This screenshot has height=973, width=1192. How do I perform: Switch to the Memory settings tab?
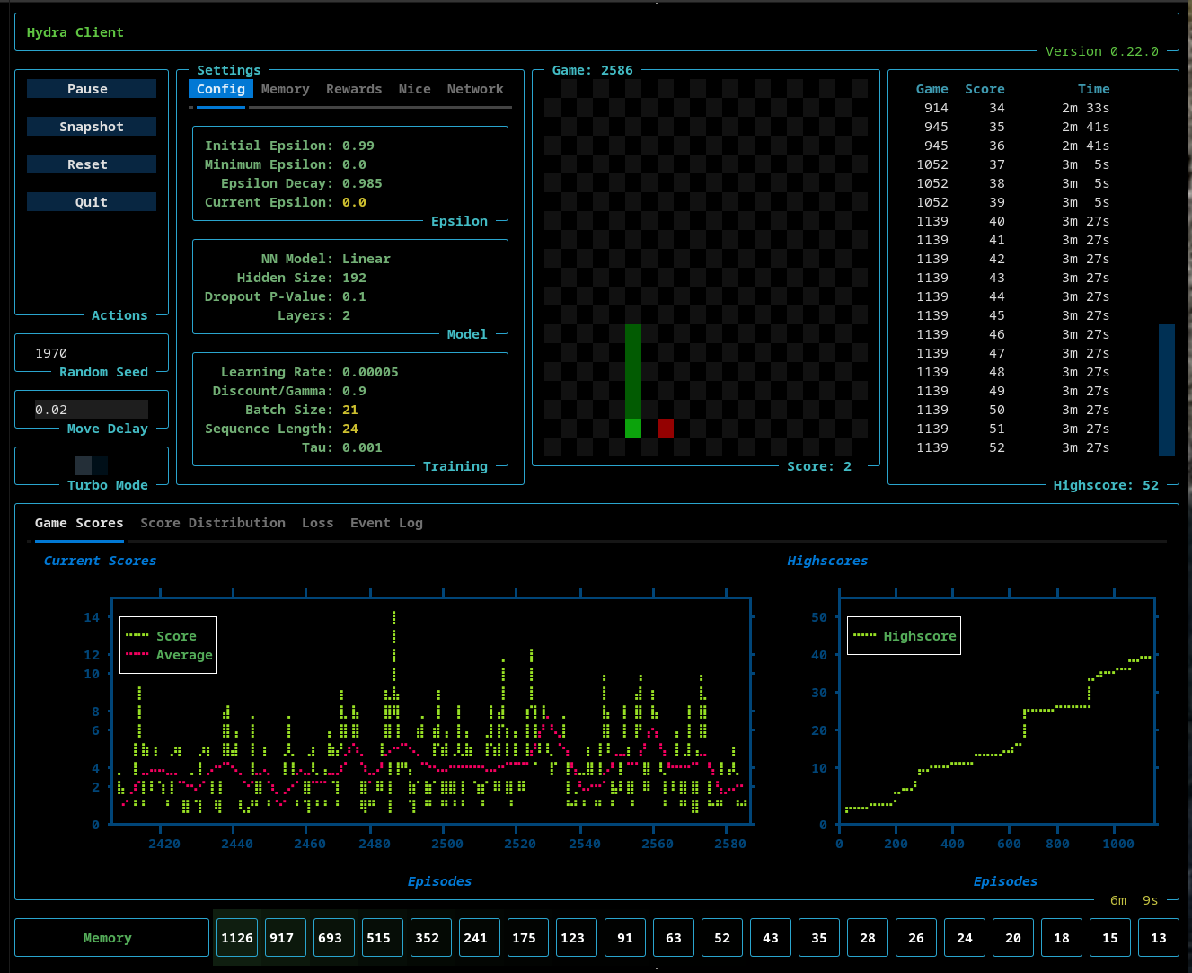pyautogui.click(x=285, y=89)
